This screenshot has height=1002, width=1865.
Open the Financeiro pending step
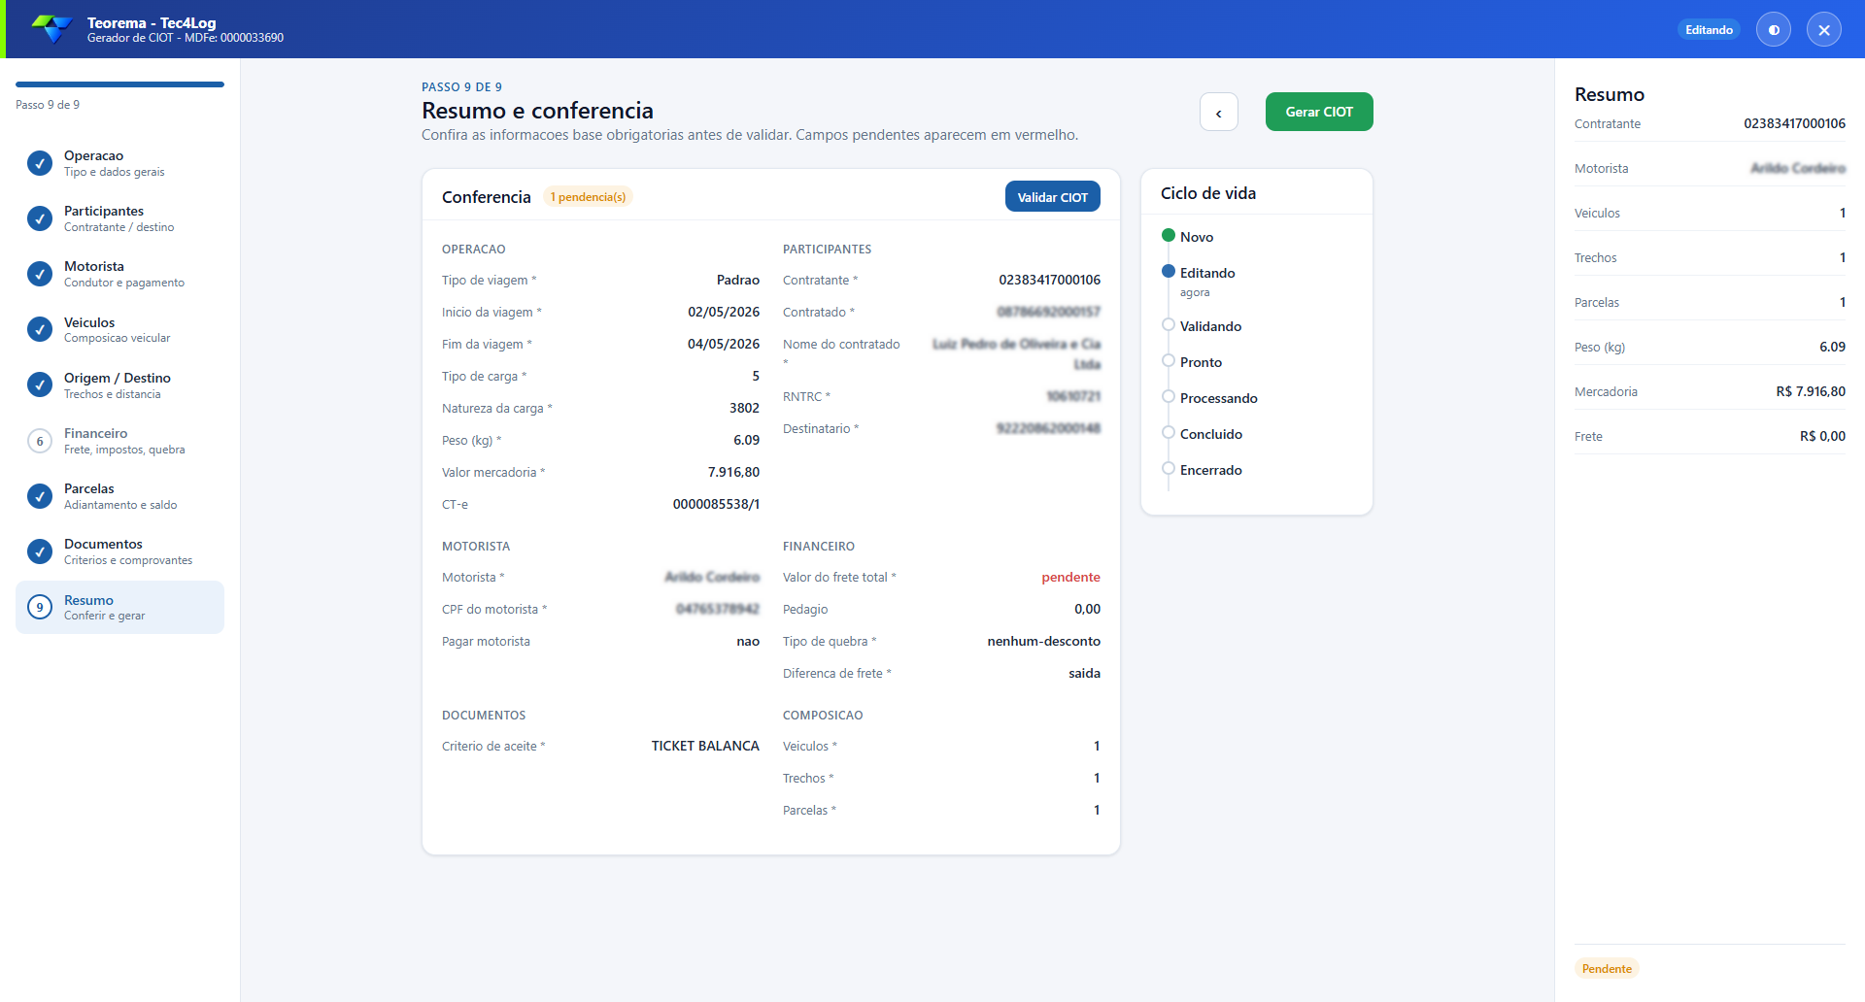119,441
